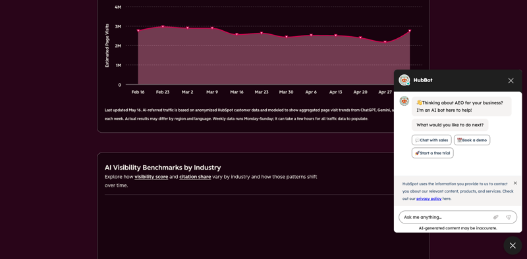Click the attachment paperclip icon
The image size is (527, 259).
[x=495, y=218]
